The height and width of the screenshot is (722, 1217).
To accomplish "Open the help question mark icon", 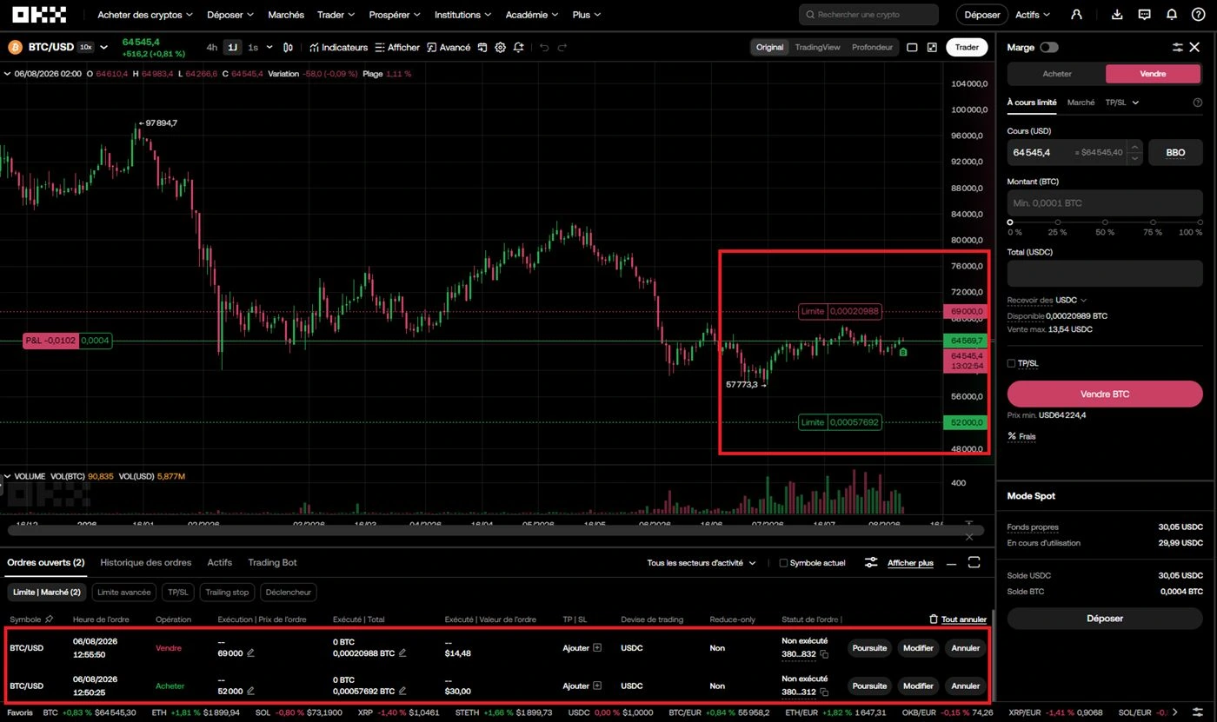I will click(1198, 15).
